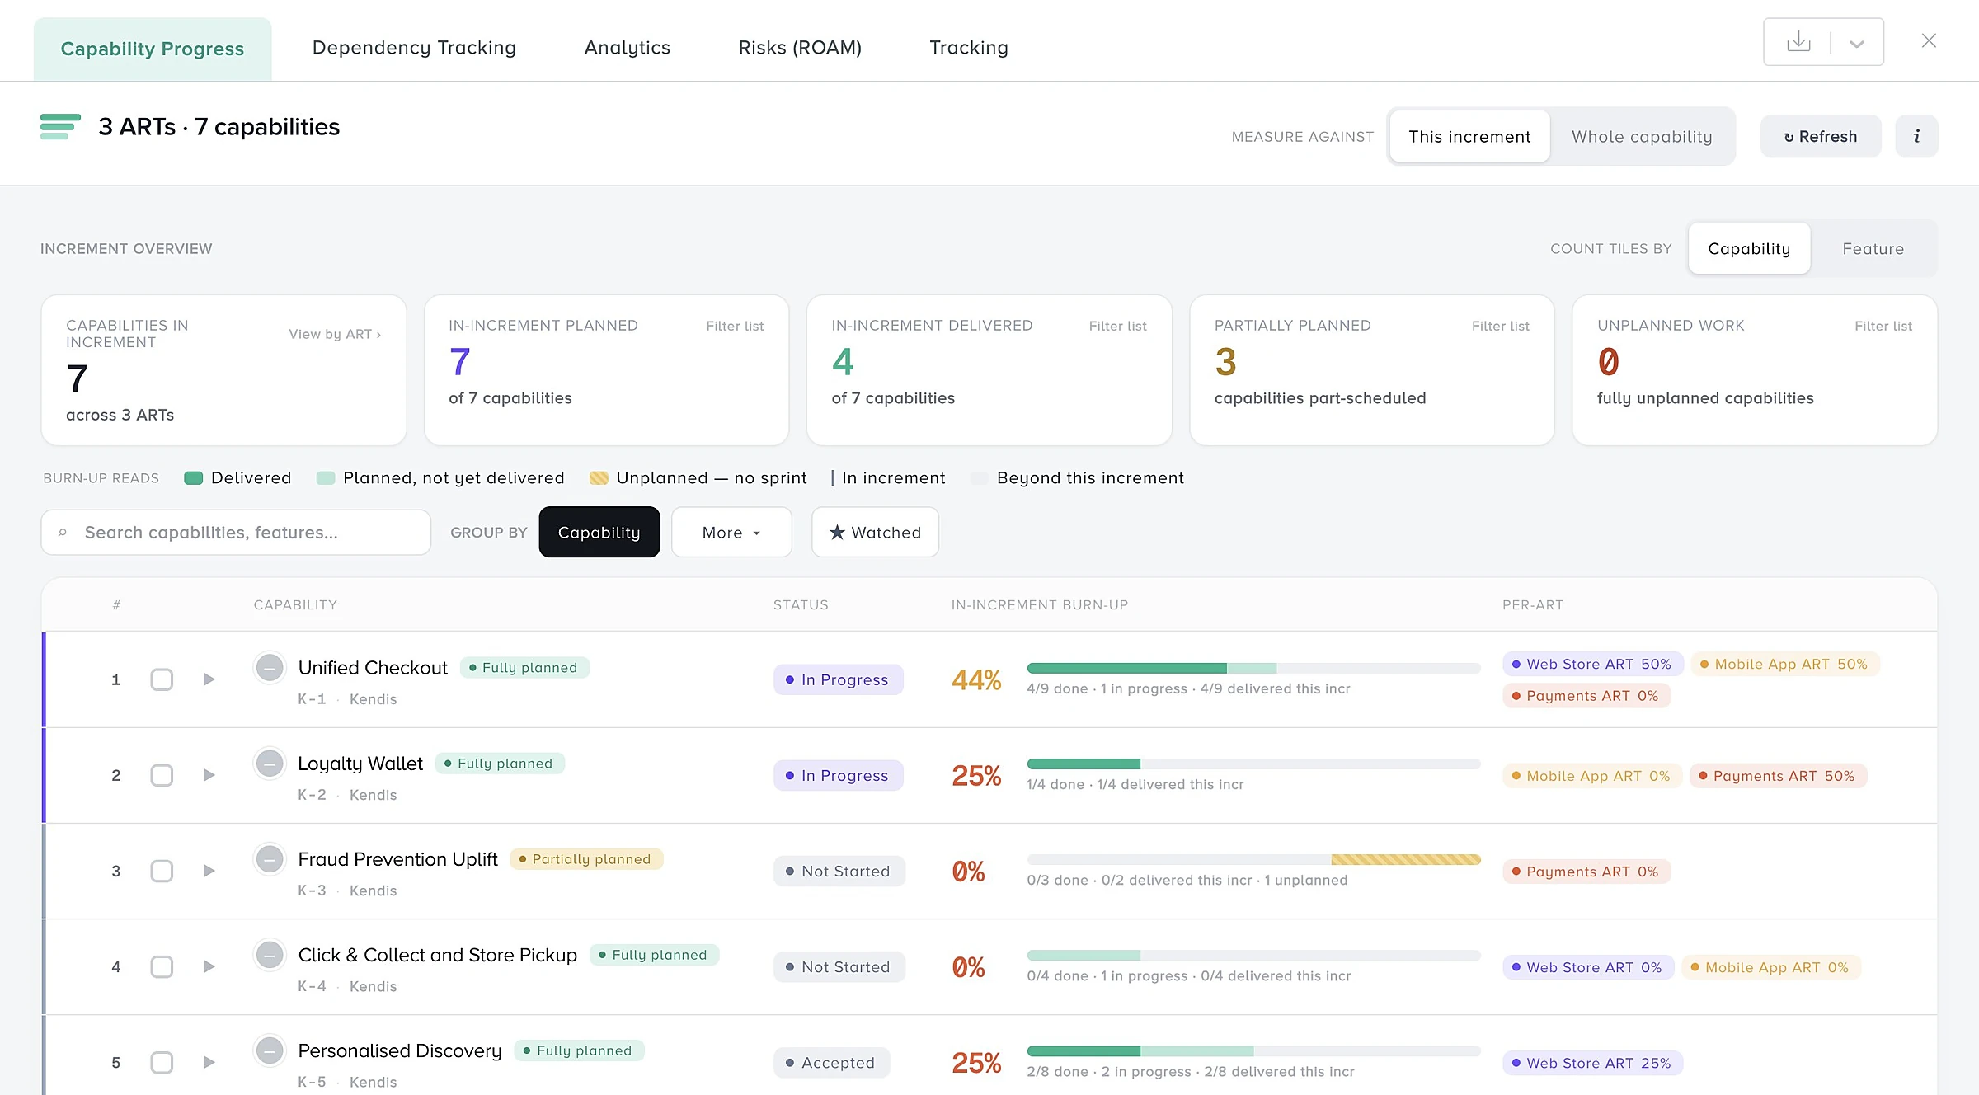1979x1095 pixels.
Task: Click the search magnifier icon
Action: (x=63, y=533)
